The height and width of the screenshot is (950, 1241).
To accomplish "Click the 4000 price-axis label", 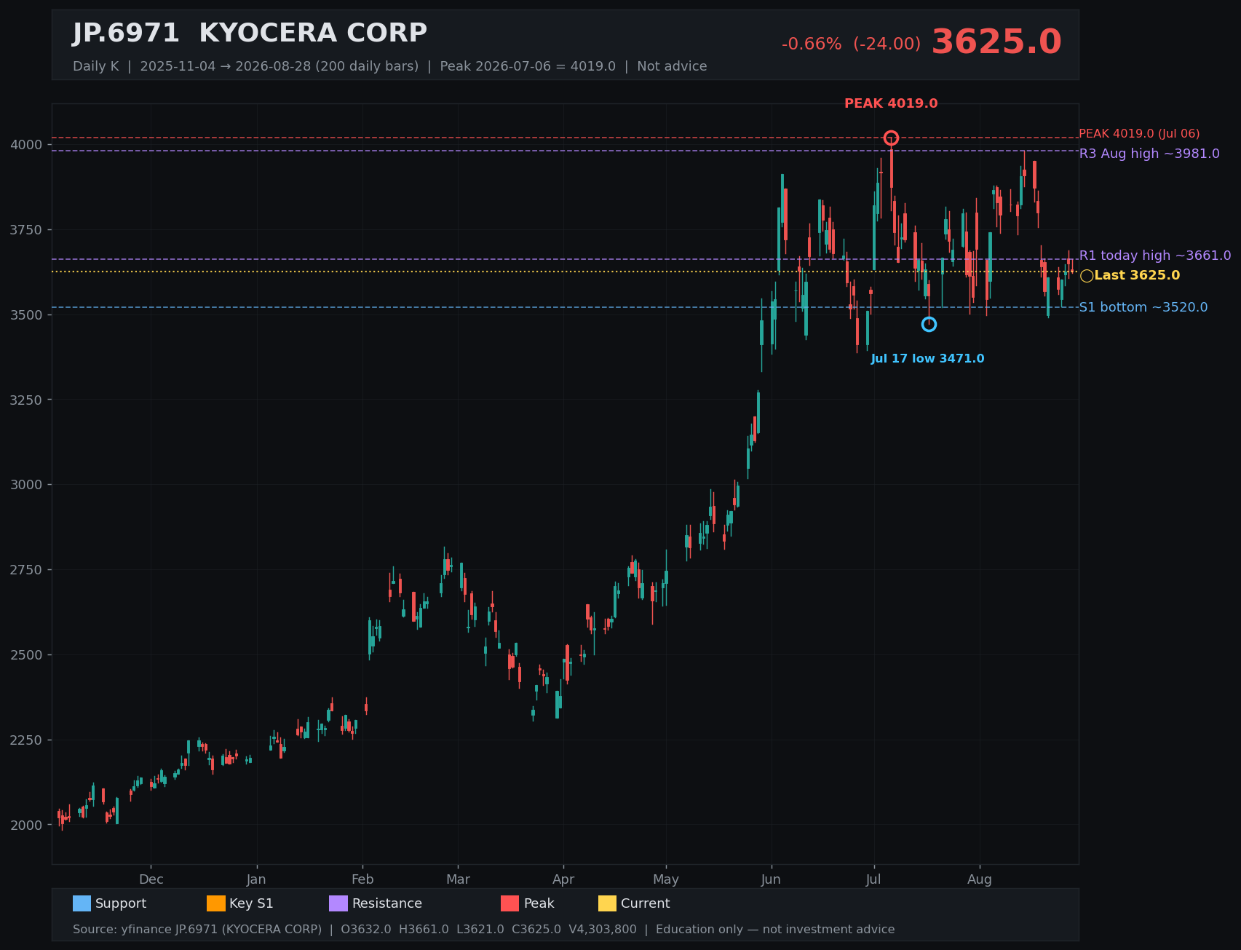I will pyautogui.click(x=26, y=144).
